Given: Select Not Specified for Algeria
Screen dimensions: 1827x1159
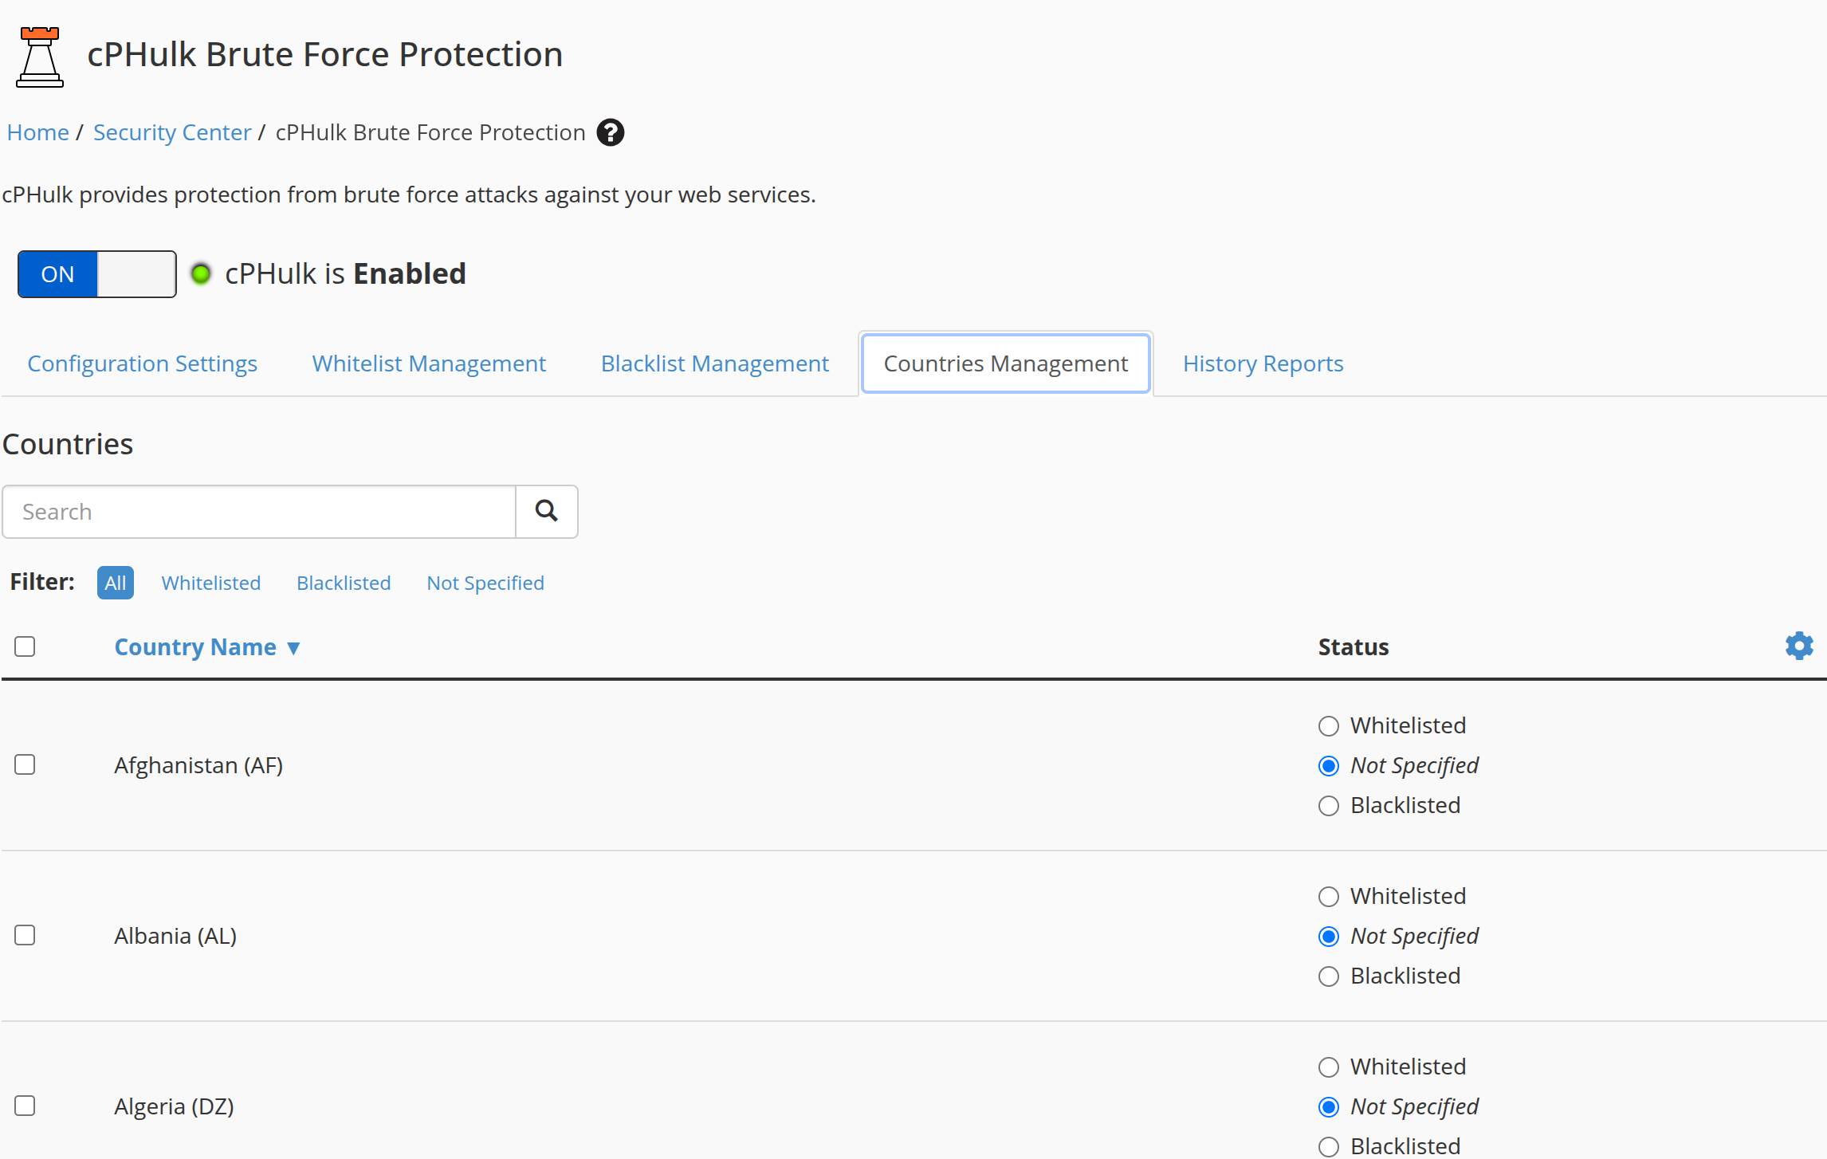Looking at the screenshot, I should [x=1329, y=1107].
